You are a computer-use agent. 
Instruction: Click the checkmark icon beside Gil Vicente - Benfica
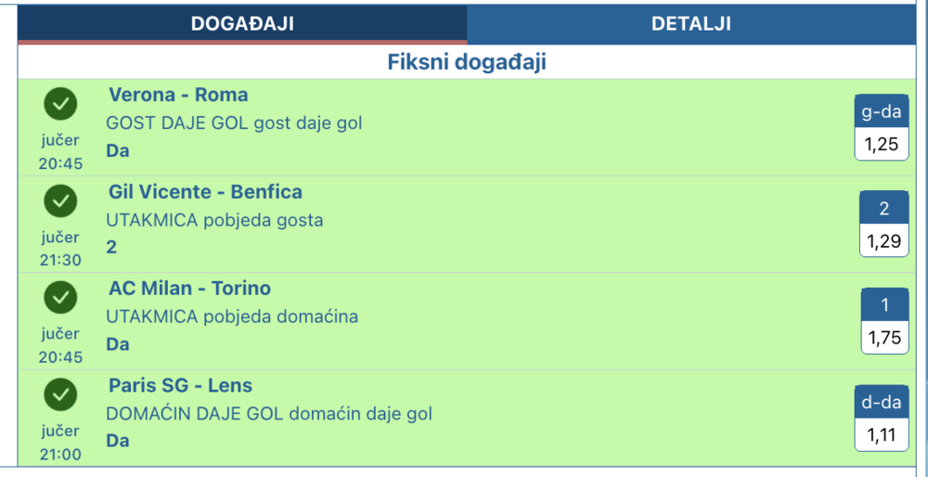[x=60, y=200]
